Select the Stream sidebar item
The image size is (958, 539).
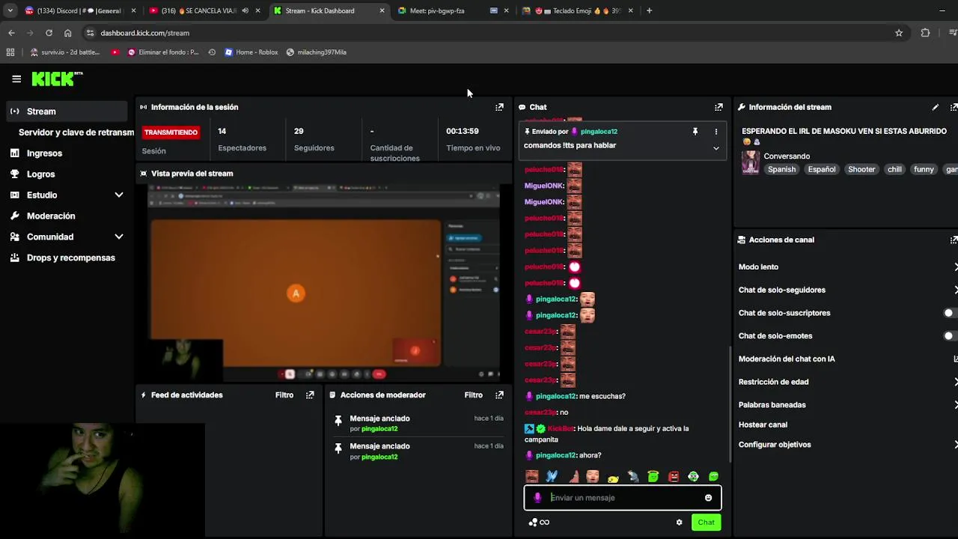[x=67, y=112]
